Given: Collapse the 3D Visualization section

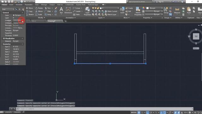Looking at the screenshot, I should [x=22, y=39].
